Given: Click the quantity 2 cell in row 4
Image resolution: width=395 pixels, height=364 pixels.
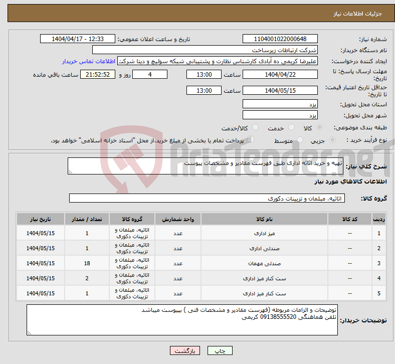Looking at the screenshot, I should (87, 278).
